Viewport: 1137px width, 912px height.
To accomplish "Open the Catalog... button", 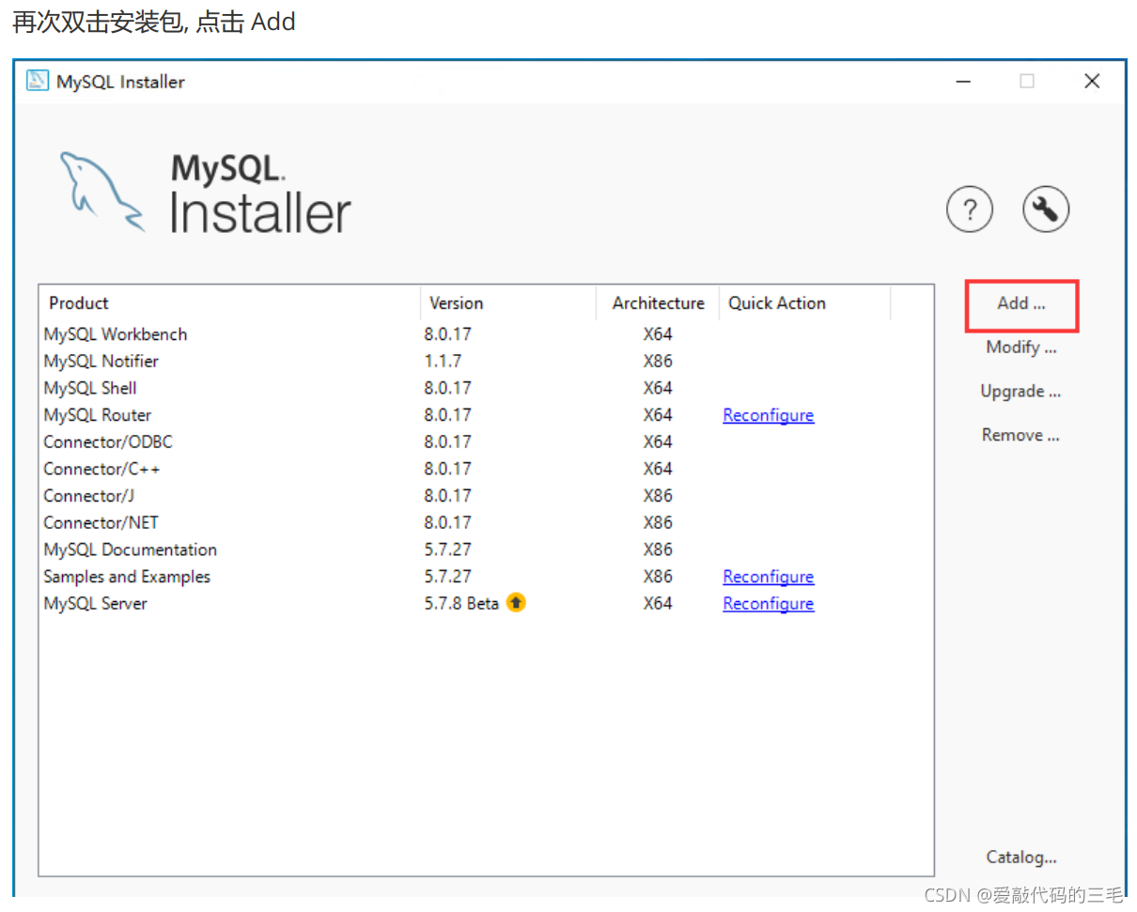I will click(1021, 857).
